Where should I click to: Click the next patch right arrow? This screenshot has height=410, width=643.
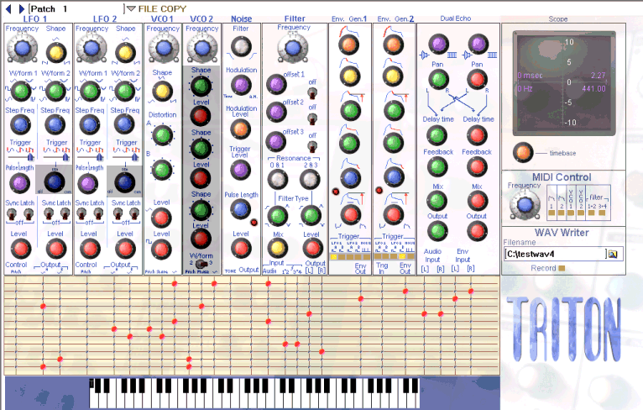[x=20, y=8]
